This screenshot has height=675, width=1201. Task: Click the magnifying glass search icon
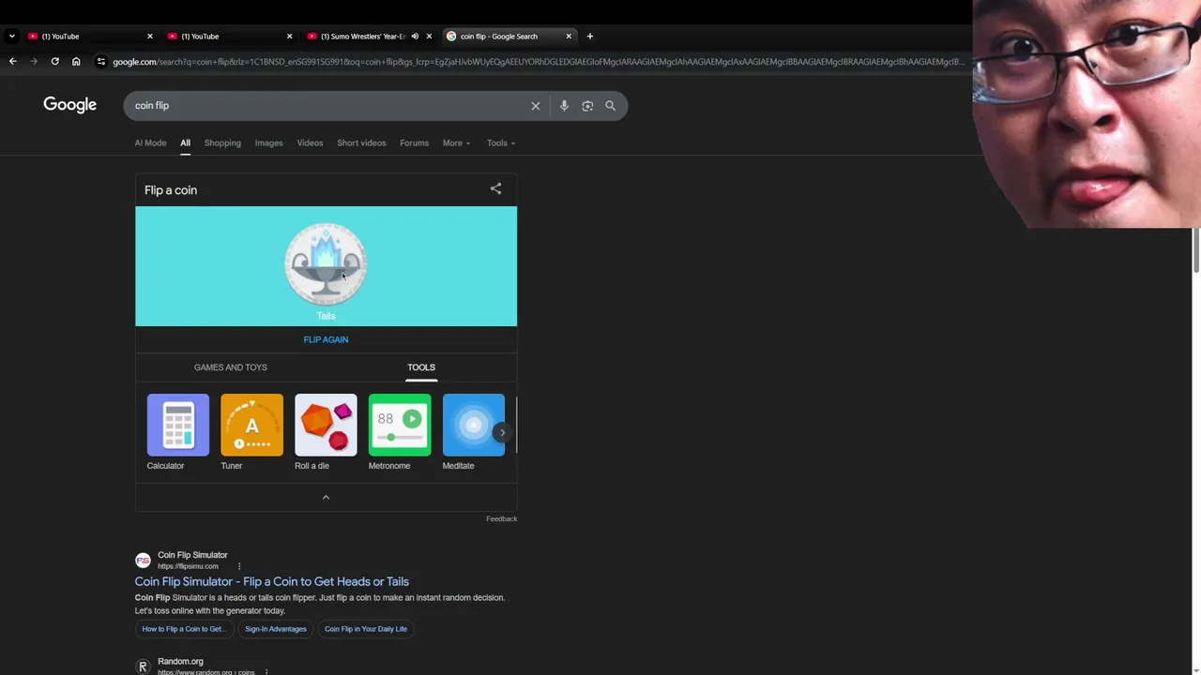[x=611, y=106]
